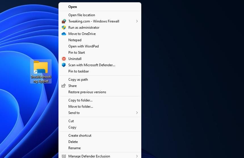The image size is (244, 158).
Task: Open the Tweaking.com - Windows Firewall entry
Action: [100, 21]
